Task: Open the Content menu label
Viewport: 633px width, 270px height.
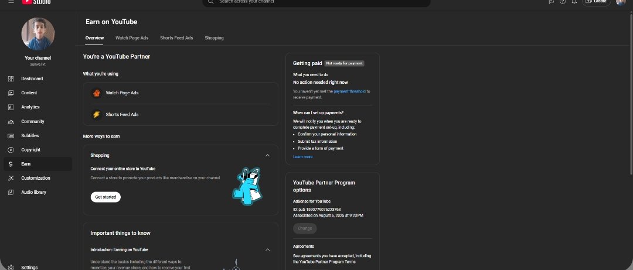Action: pos(29,93)
